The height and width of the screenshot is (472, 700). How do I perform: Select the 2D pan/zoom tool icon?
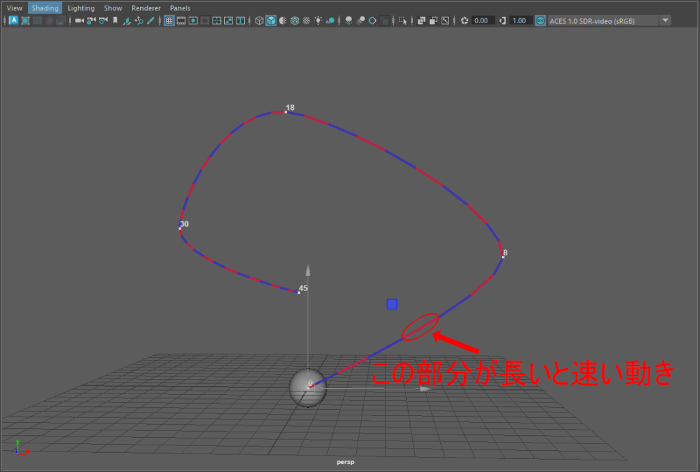point(139,20)
